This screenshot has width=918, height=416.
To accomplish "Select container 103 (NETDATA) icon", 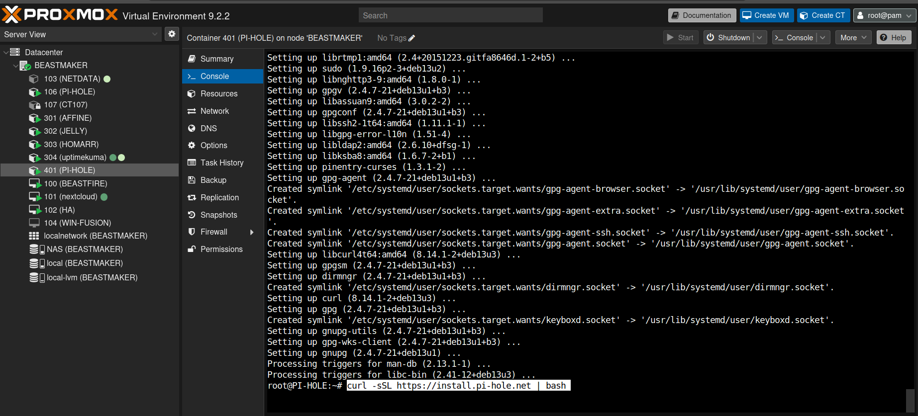I will [34, 79].
